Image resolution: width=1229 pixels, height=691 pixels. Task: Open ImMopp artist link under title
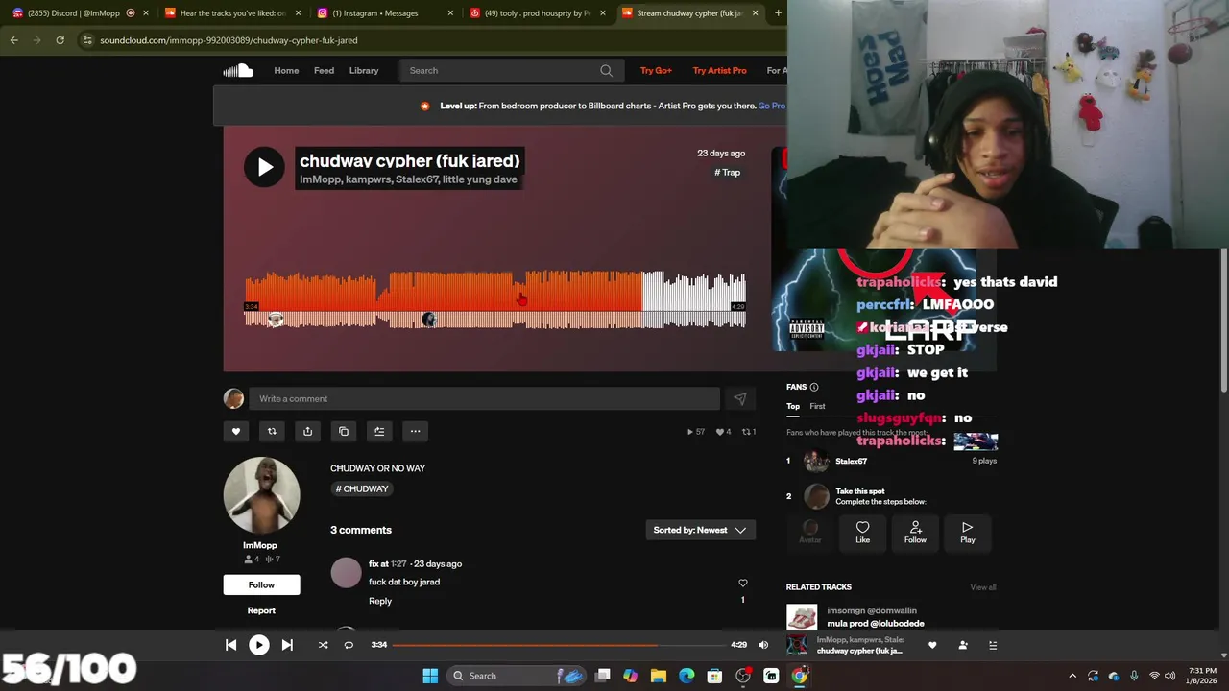click(320, 179)
